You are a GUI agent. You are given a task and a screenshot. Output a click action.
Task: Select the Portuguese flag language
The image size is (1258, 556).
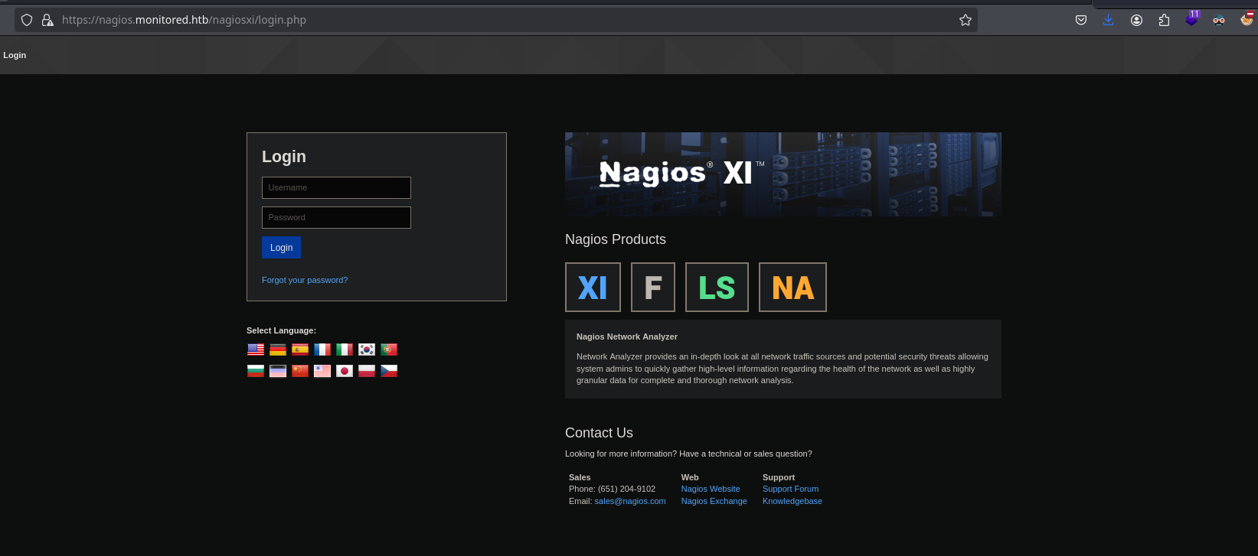(x=389, y=350)
